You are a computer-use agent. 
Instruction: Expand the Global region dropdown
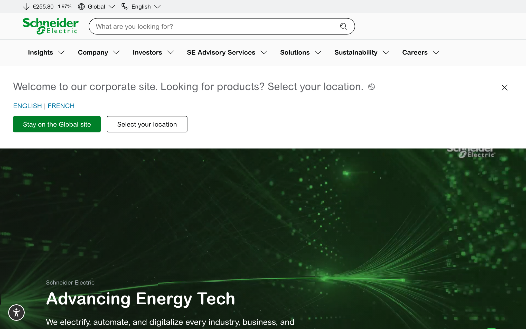(x=112, y=7)
